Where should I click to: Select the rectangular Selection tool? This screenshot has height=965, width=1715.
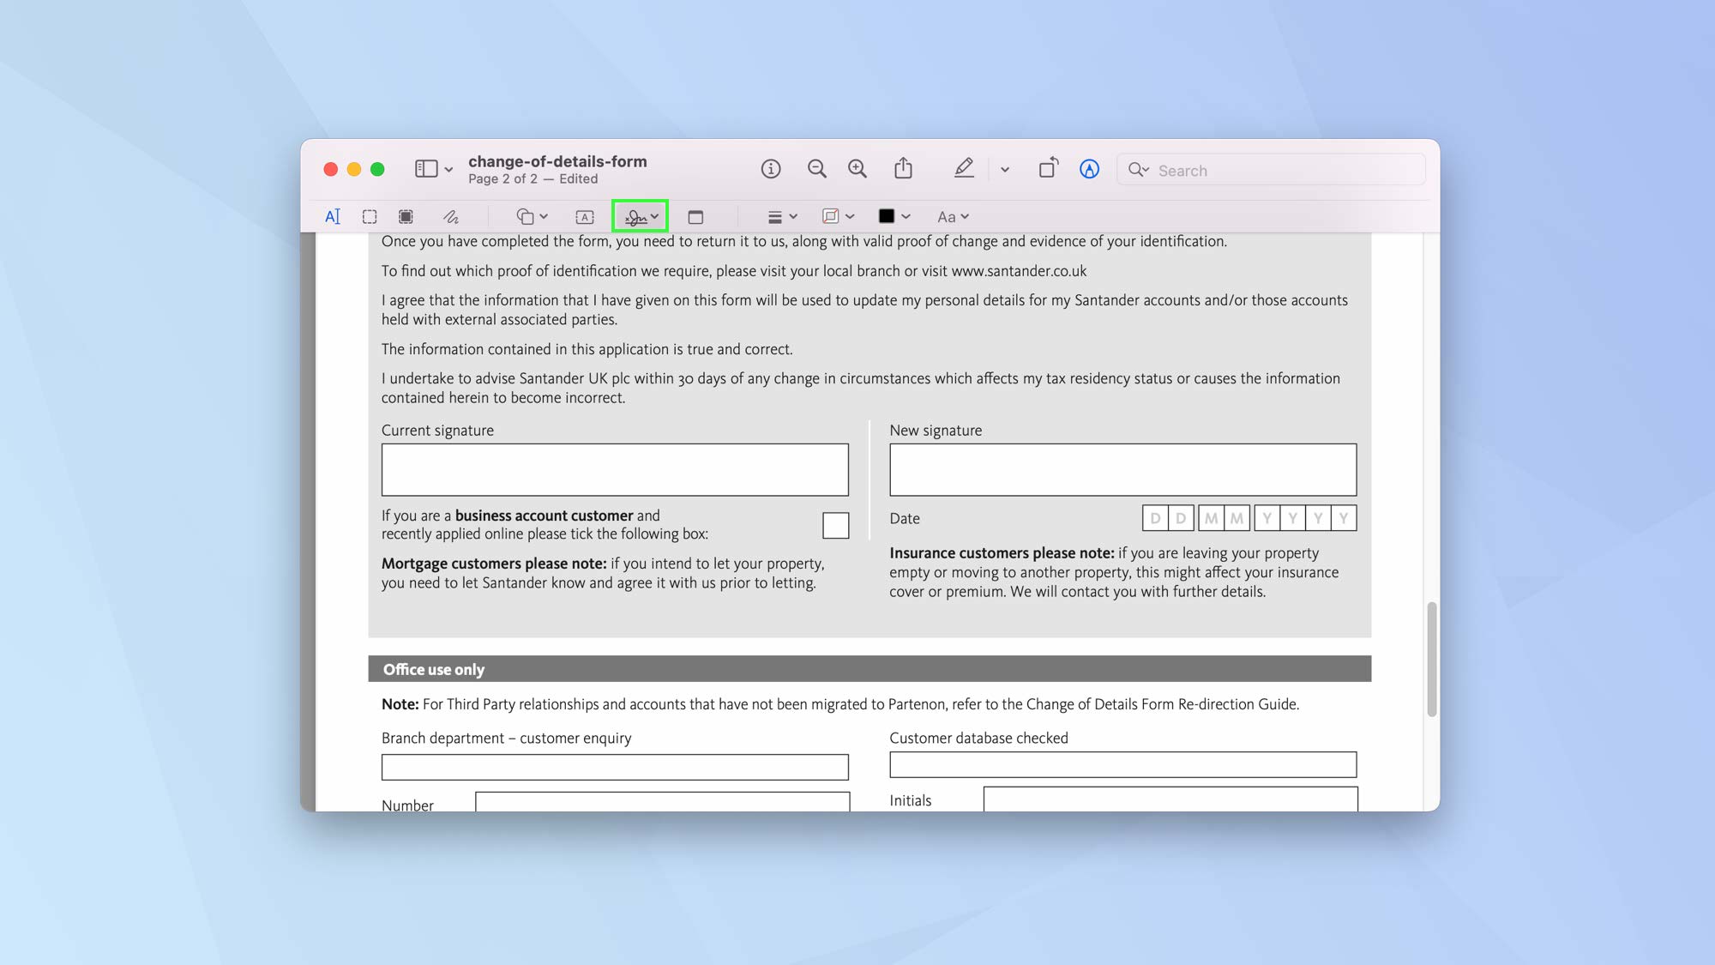(x=370, y=216)
